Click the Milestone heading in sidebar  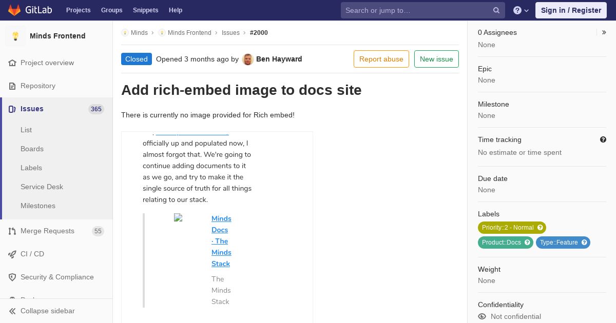(x=493, y=104)
